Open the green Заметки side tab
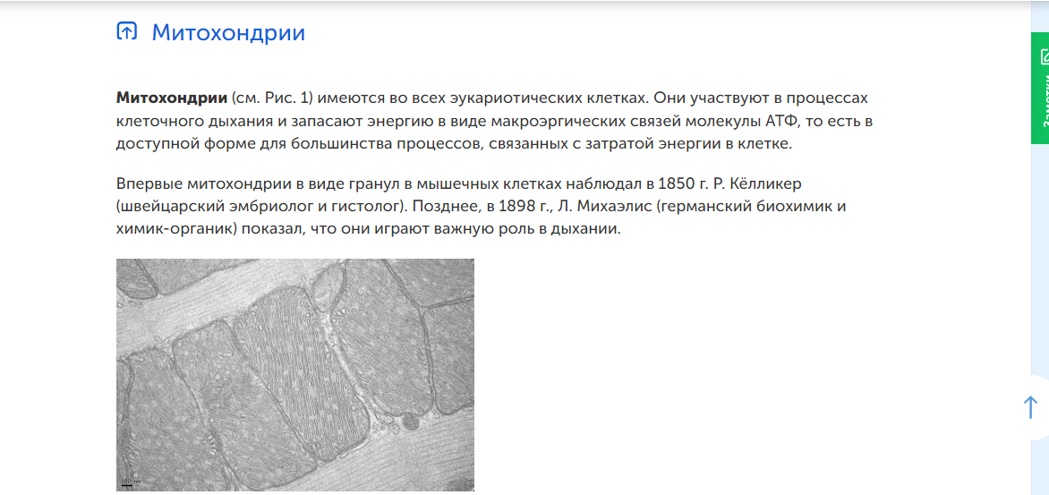Screen dimensions: 1049x495 pyautogui.click(x=1042, y=98)
